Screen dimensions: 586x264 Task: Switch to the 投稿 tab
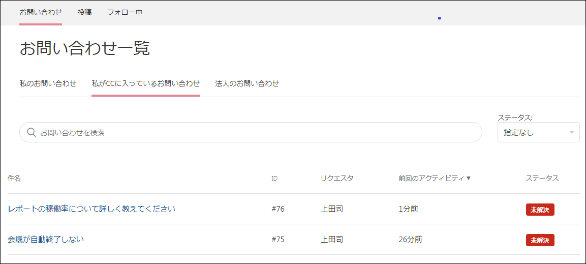click(x=84, y=12)
